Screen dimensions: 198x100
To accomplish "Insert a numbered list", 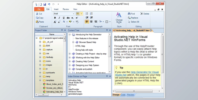I will point(91,14).
